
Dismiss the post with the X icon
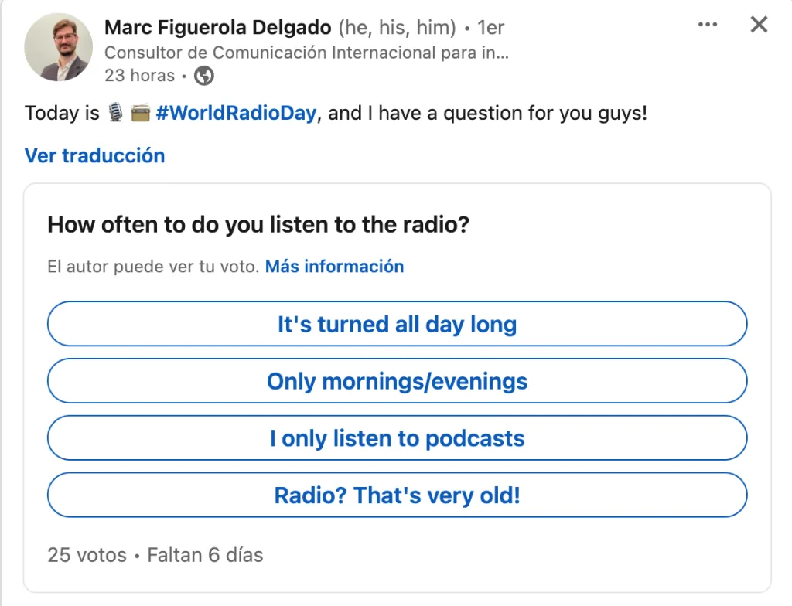coord(759,25)
